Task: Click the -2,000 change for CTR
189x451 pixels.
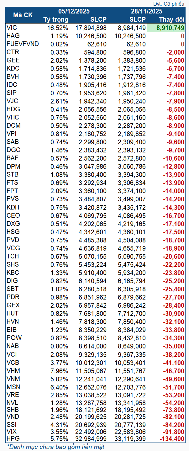Action: (176, 52)
